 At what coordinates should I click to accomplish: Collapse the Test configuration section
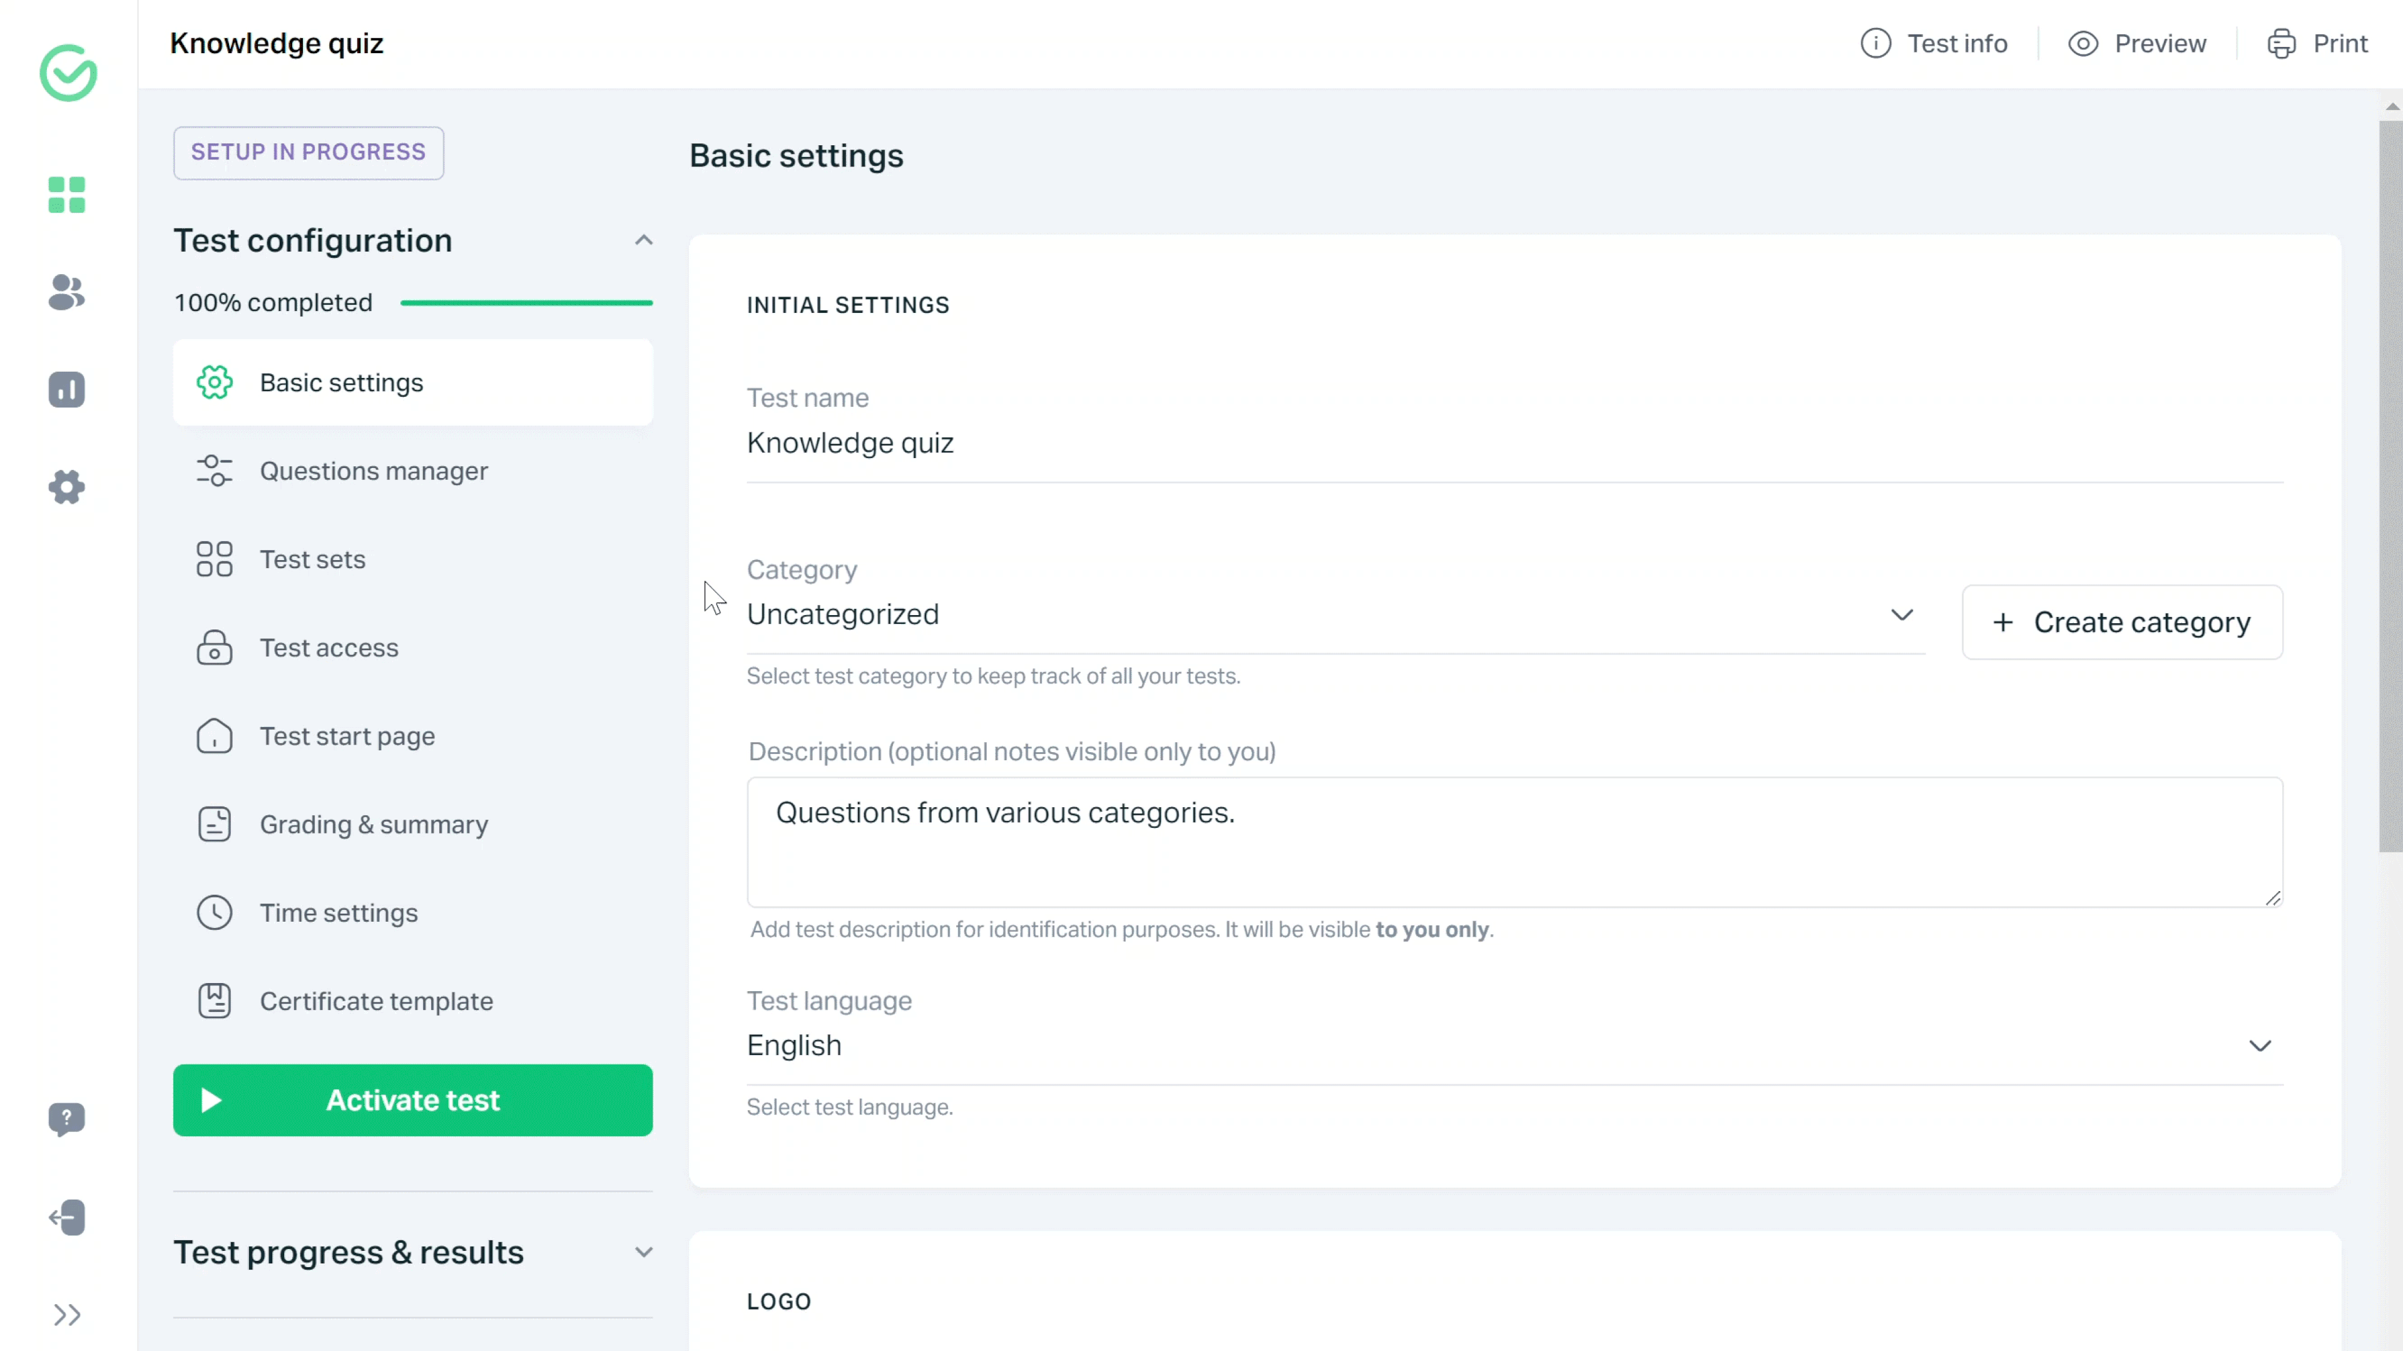(x=644, y=241)
